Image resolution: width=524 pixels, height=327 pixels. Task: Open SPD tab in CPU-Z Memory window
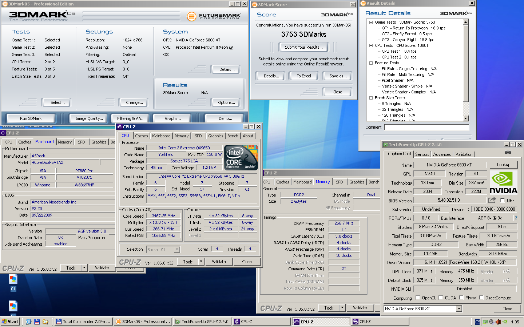[339, 182]
